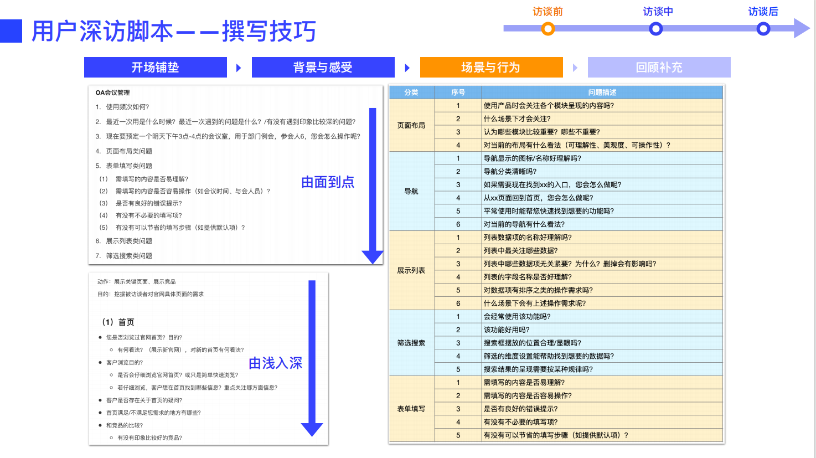Click the chevron between 开场铺垫 and 背景与感受
This screenshot has height=458, width=816.
(239, 67)
